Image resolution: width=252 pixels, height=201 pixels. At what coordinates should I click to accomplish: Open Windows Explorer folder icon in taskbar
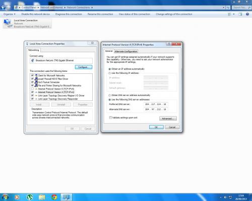(x=42, y=197)
